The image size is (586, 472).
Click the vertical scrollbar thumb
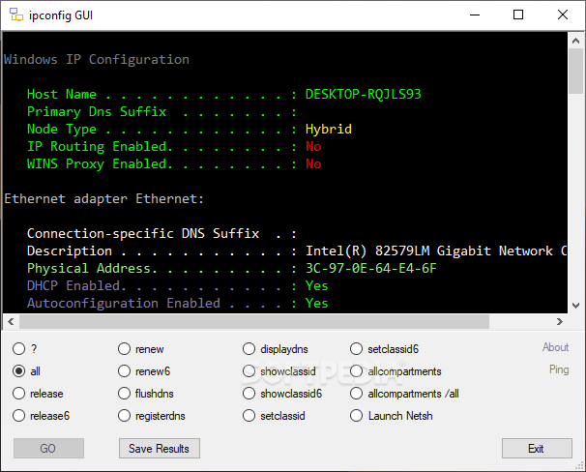pos(576,71)
